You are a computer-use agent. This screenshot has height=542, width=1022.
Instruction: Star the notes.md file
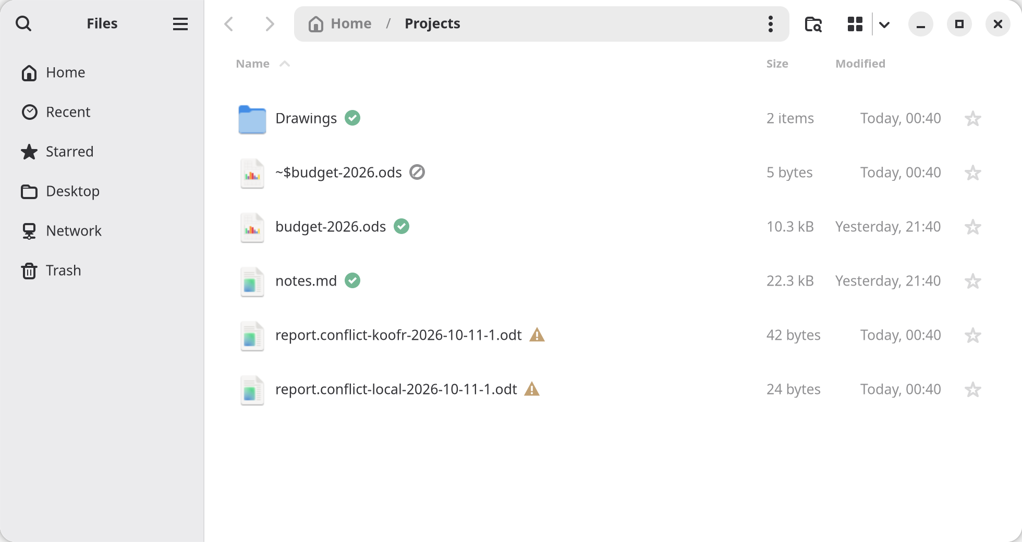[973, 281]
